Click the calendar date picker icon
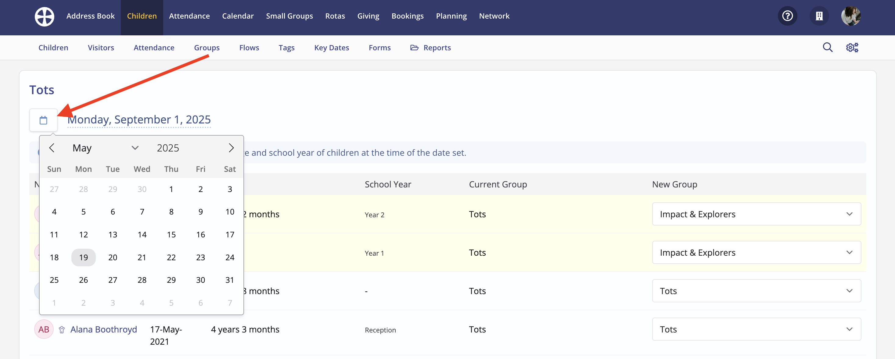 point(43,120)
